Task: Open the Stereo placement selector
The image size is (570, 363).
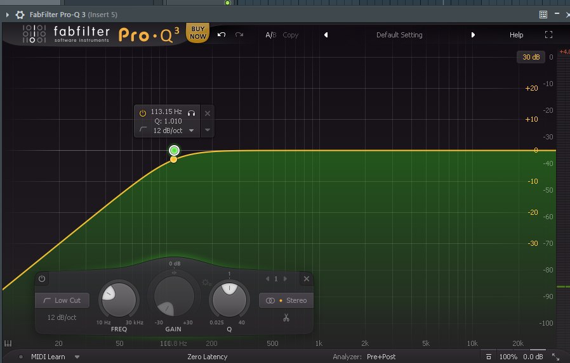Action: [x=286, y=300]
